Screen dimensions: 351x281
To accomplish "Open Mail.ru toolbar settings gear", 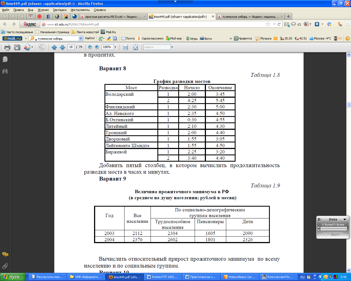I will point(347,38).
